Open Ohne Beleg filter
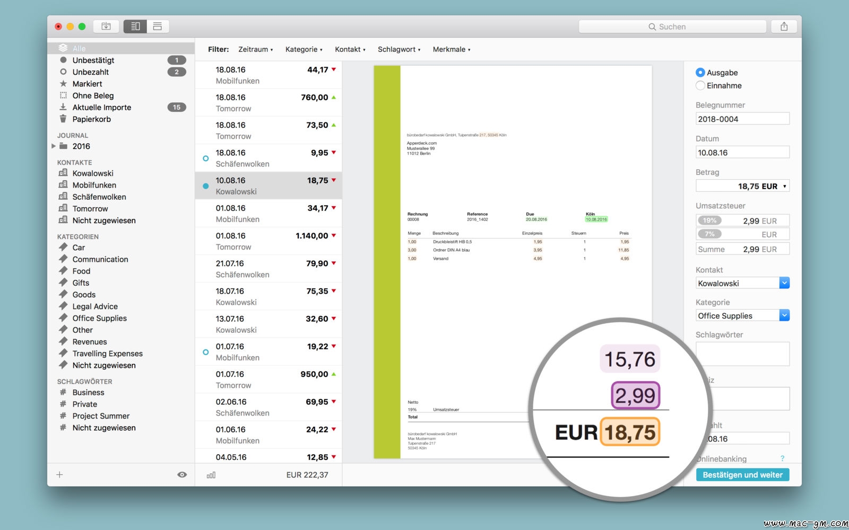 122,95
